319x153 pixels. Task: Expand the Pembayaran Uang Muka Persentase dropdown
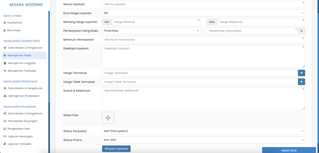click(x=151, y=31)
